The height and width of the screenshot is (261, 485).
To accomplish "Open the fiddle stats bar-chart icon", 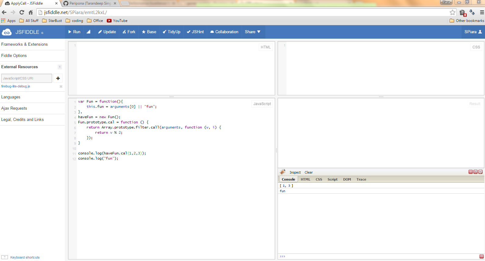I will coord(88,32).
